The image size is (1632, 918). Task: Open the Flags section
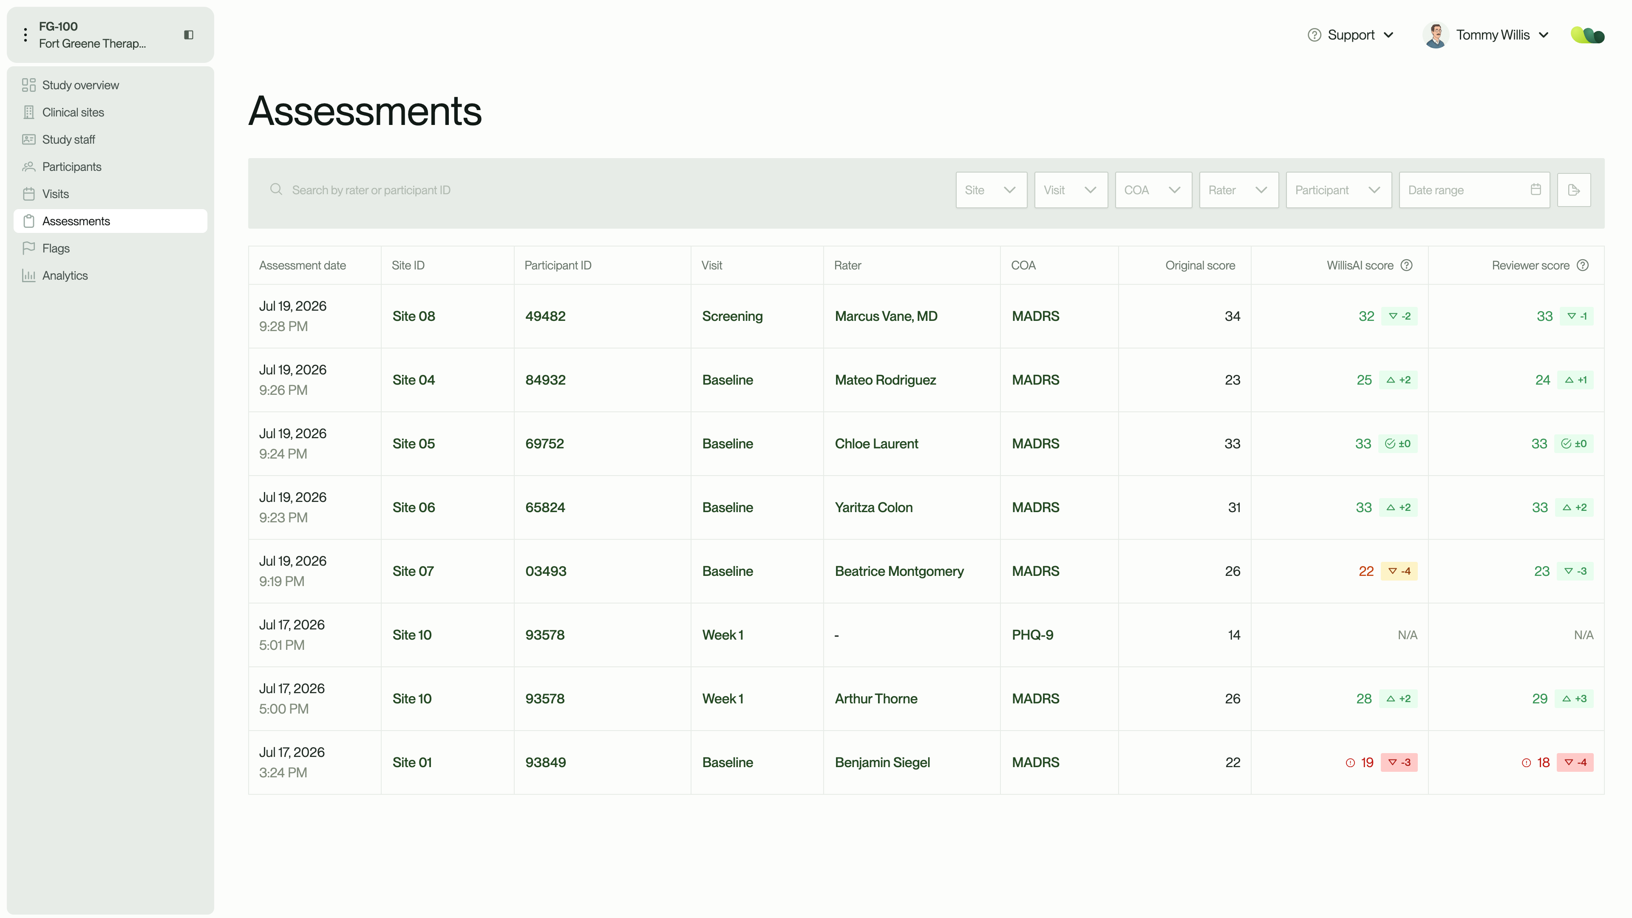(x=110, y=248)
